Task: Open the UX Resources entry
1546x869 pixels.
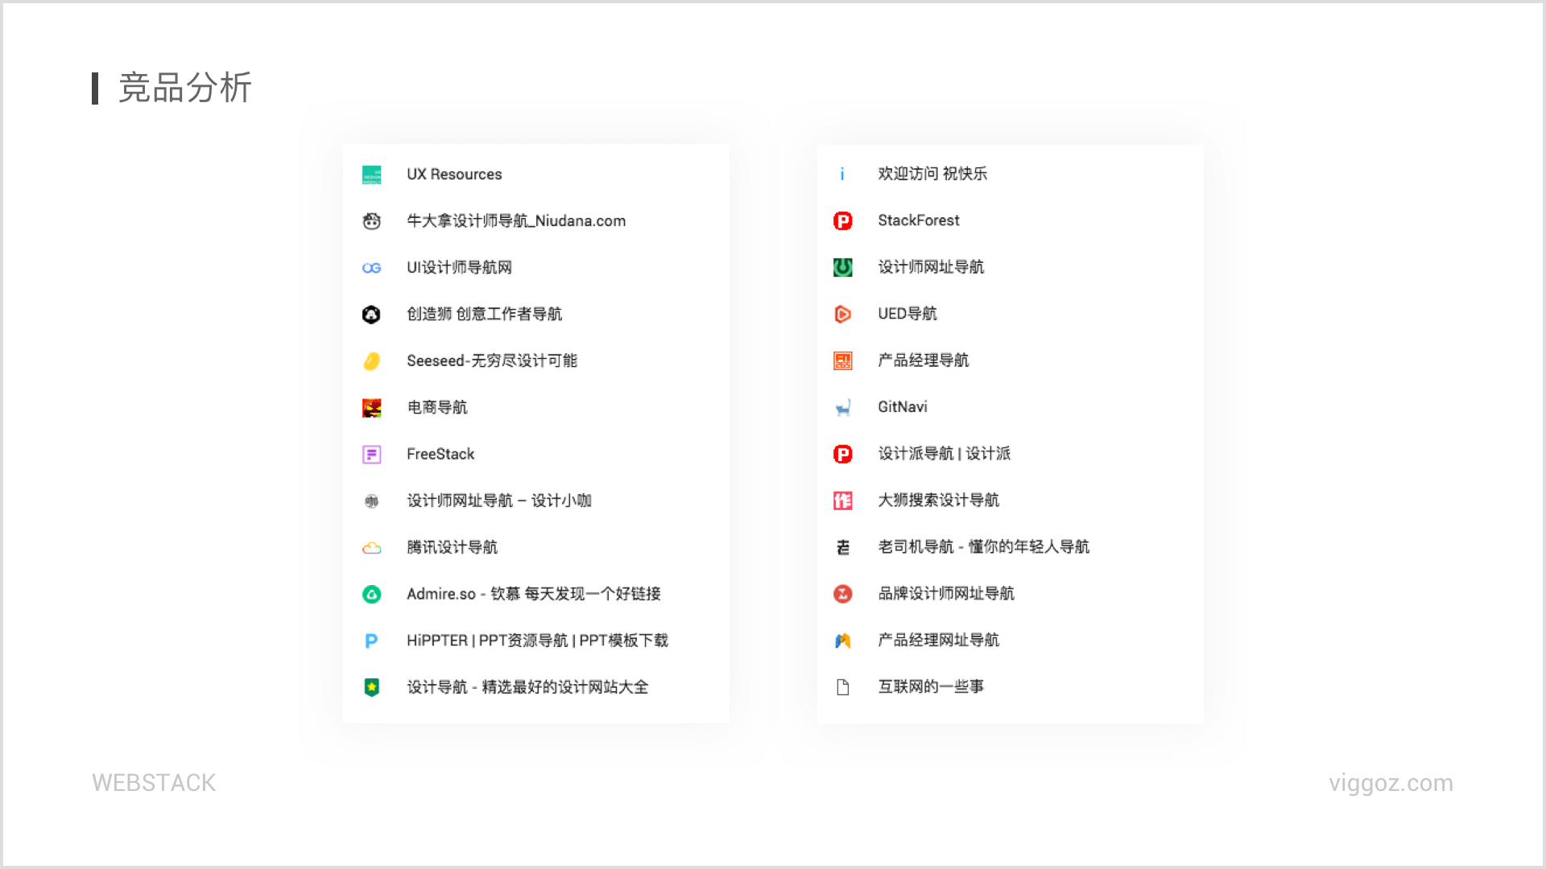Action: 454,175
